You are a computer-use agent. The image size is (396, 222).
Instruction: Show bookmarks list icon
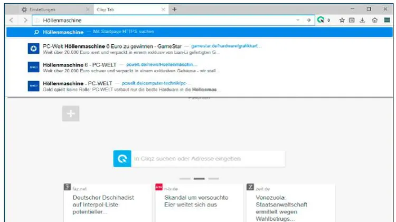(x=352, y=20)
